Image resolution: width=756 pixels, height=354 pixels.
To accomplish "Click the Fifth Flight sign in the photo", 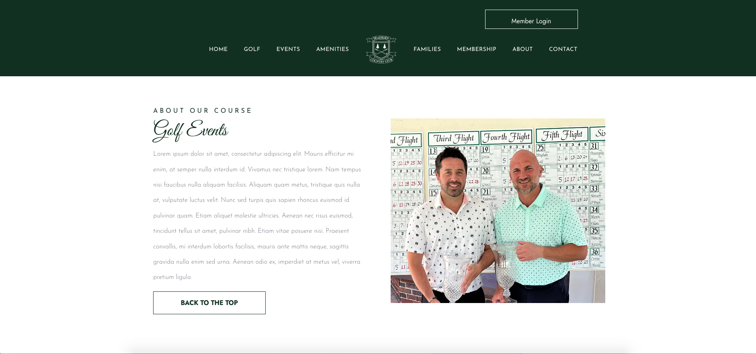I will (x=562, y=135).
